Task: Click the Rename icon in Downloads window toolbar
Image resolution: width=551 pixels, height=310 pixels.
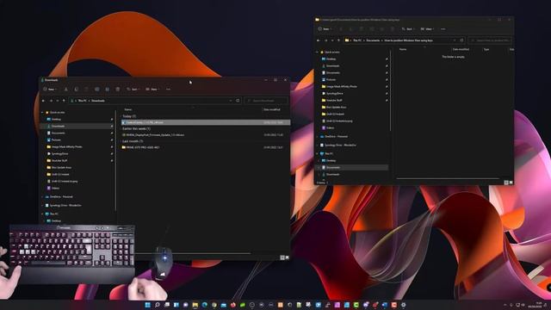Action: tap(97, 90)
